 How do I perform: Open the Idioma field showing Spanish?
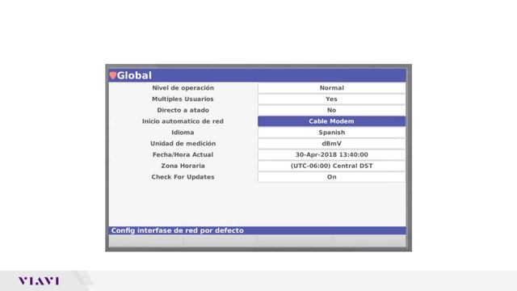coord(331,133)
